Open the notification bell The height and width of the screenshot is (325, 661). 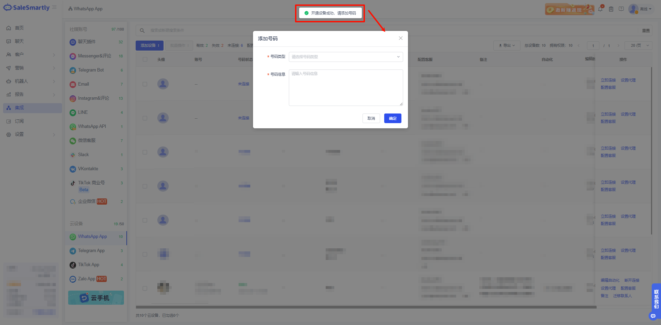pyautogui.click(x=600, y=9)
